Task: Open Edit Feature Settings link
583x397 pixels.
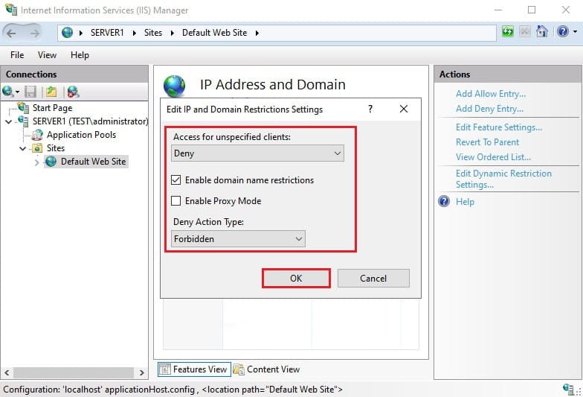Action: pyautogui.click(x=498, y=127)
